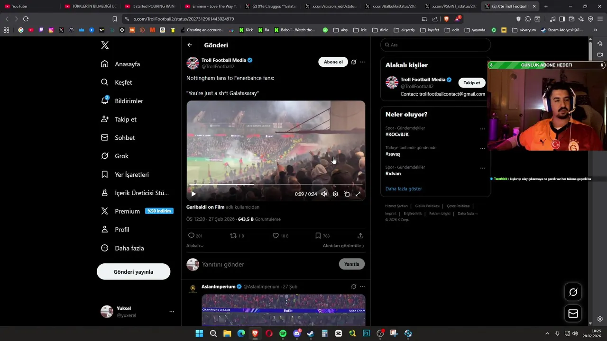
Task: Open floating messages envelope button
Action: pos(573,314)
